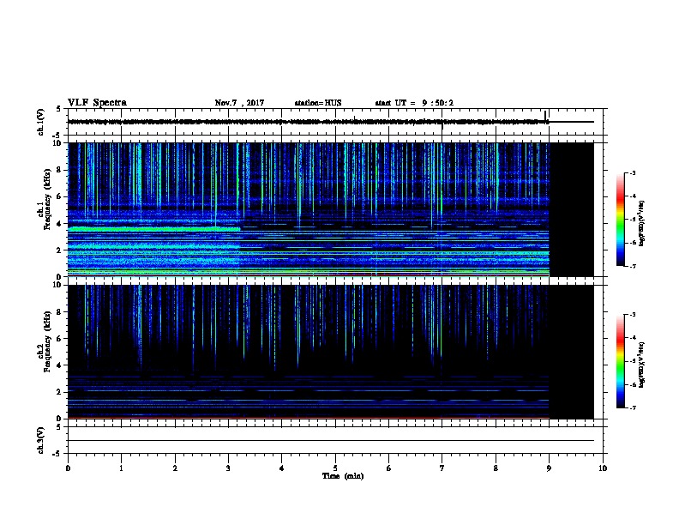Click the ch.1 colorbar unit label text
679x525 pixels.
(x=641, y=223)
